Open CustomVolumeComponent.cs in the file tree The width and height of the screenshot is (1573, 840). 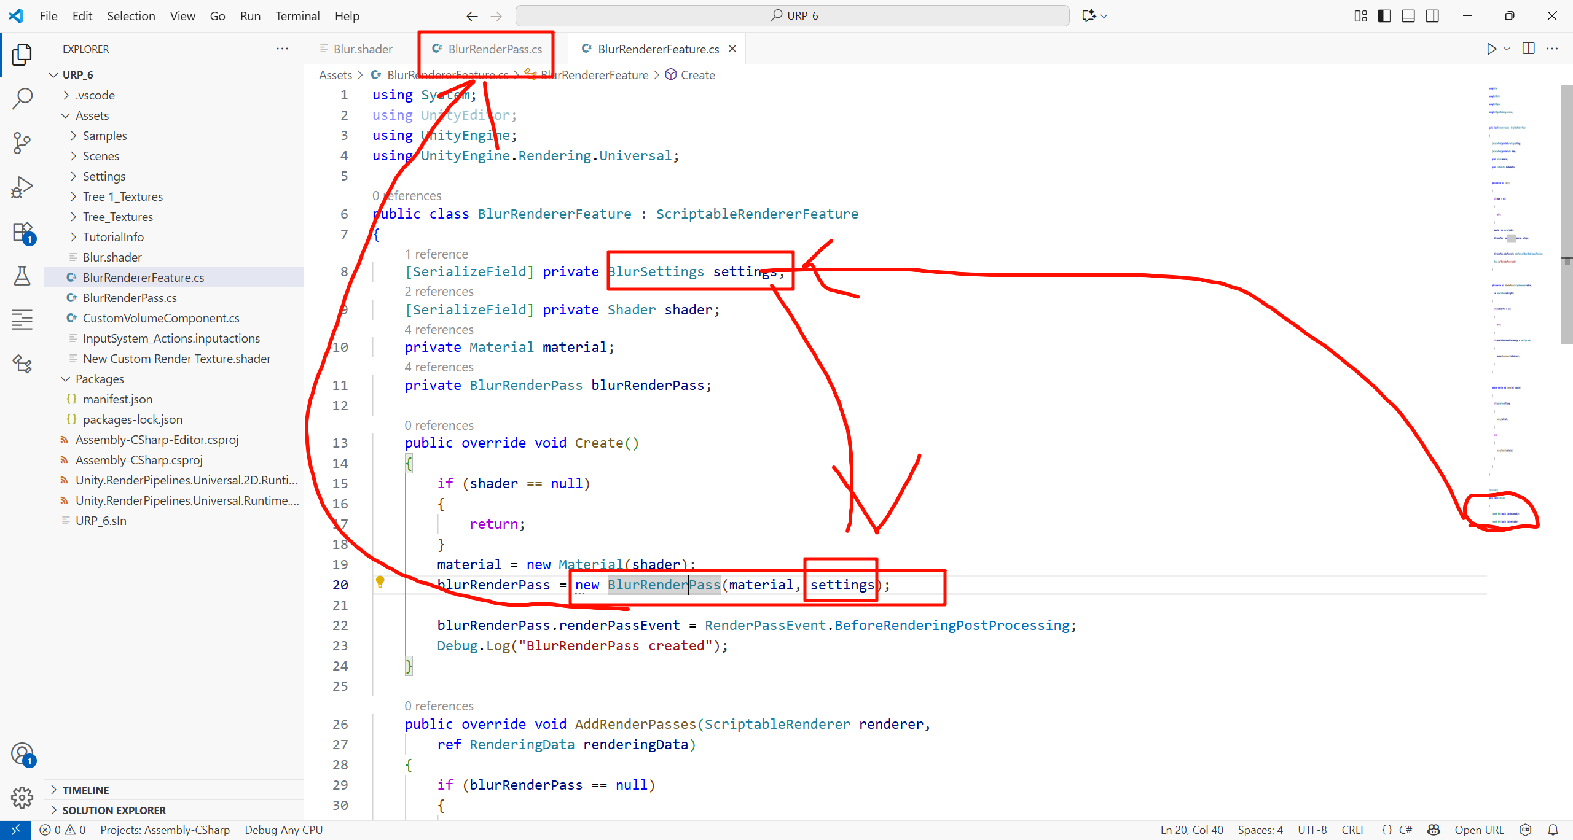point(175,318)
